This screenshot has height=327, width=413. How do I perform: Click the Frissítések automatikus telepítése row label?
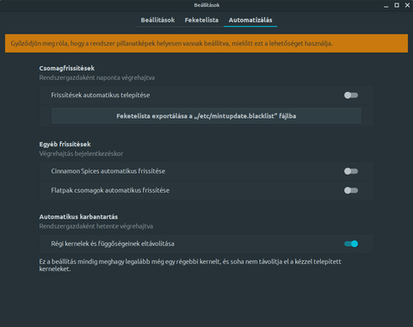click(101, 96)
